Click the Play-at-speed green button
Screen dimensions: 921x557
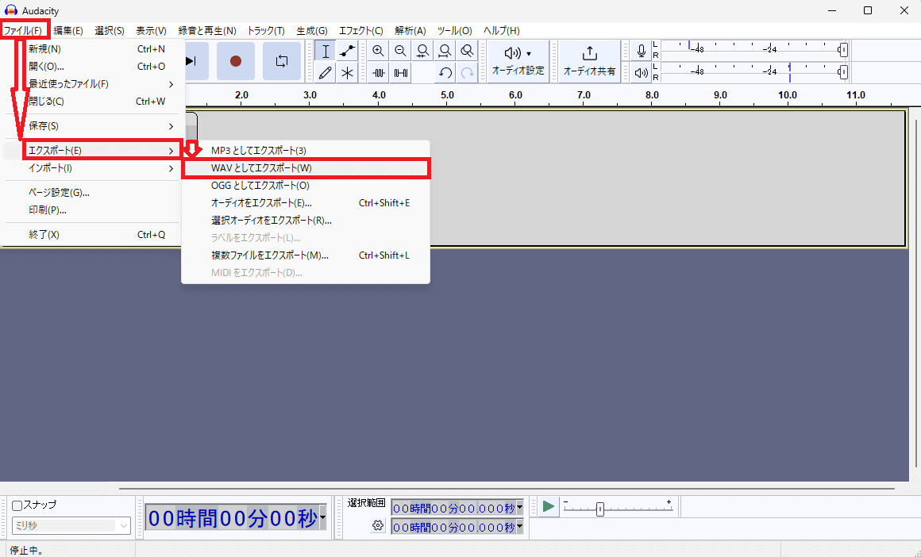coord(548,506)
